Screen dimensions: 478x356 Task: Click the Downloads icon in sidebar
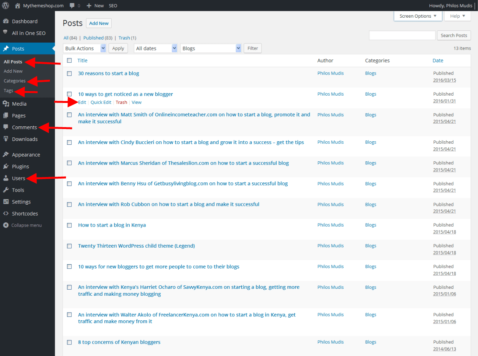[x=6, y=139]
